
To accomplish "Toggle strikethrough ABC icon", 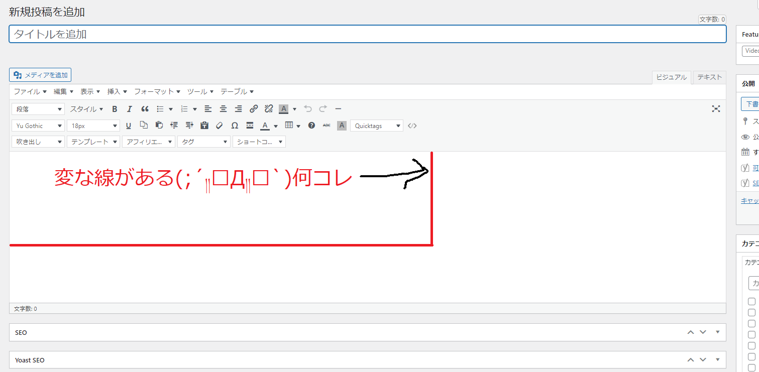I will pyautogui.click(x=327, y=126).
